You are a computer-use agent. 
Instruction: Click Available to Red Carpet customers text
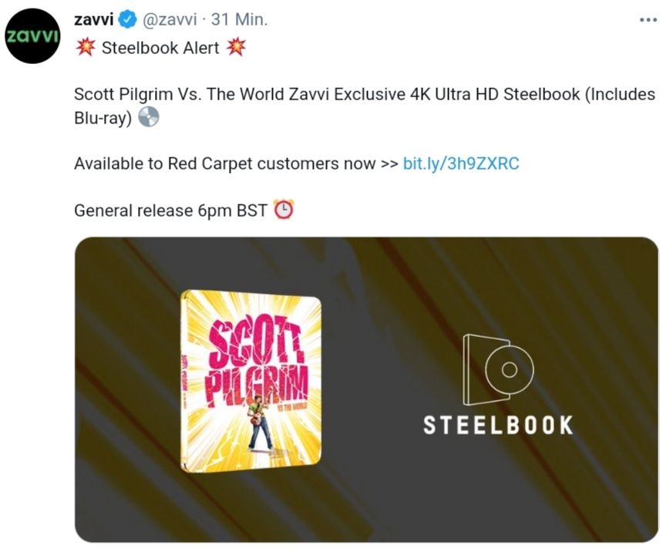pyautogui.click(x=225, y=163)
